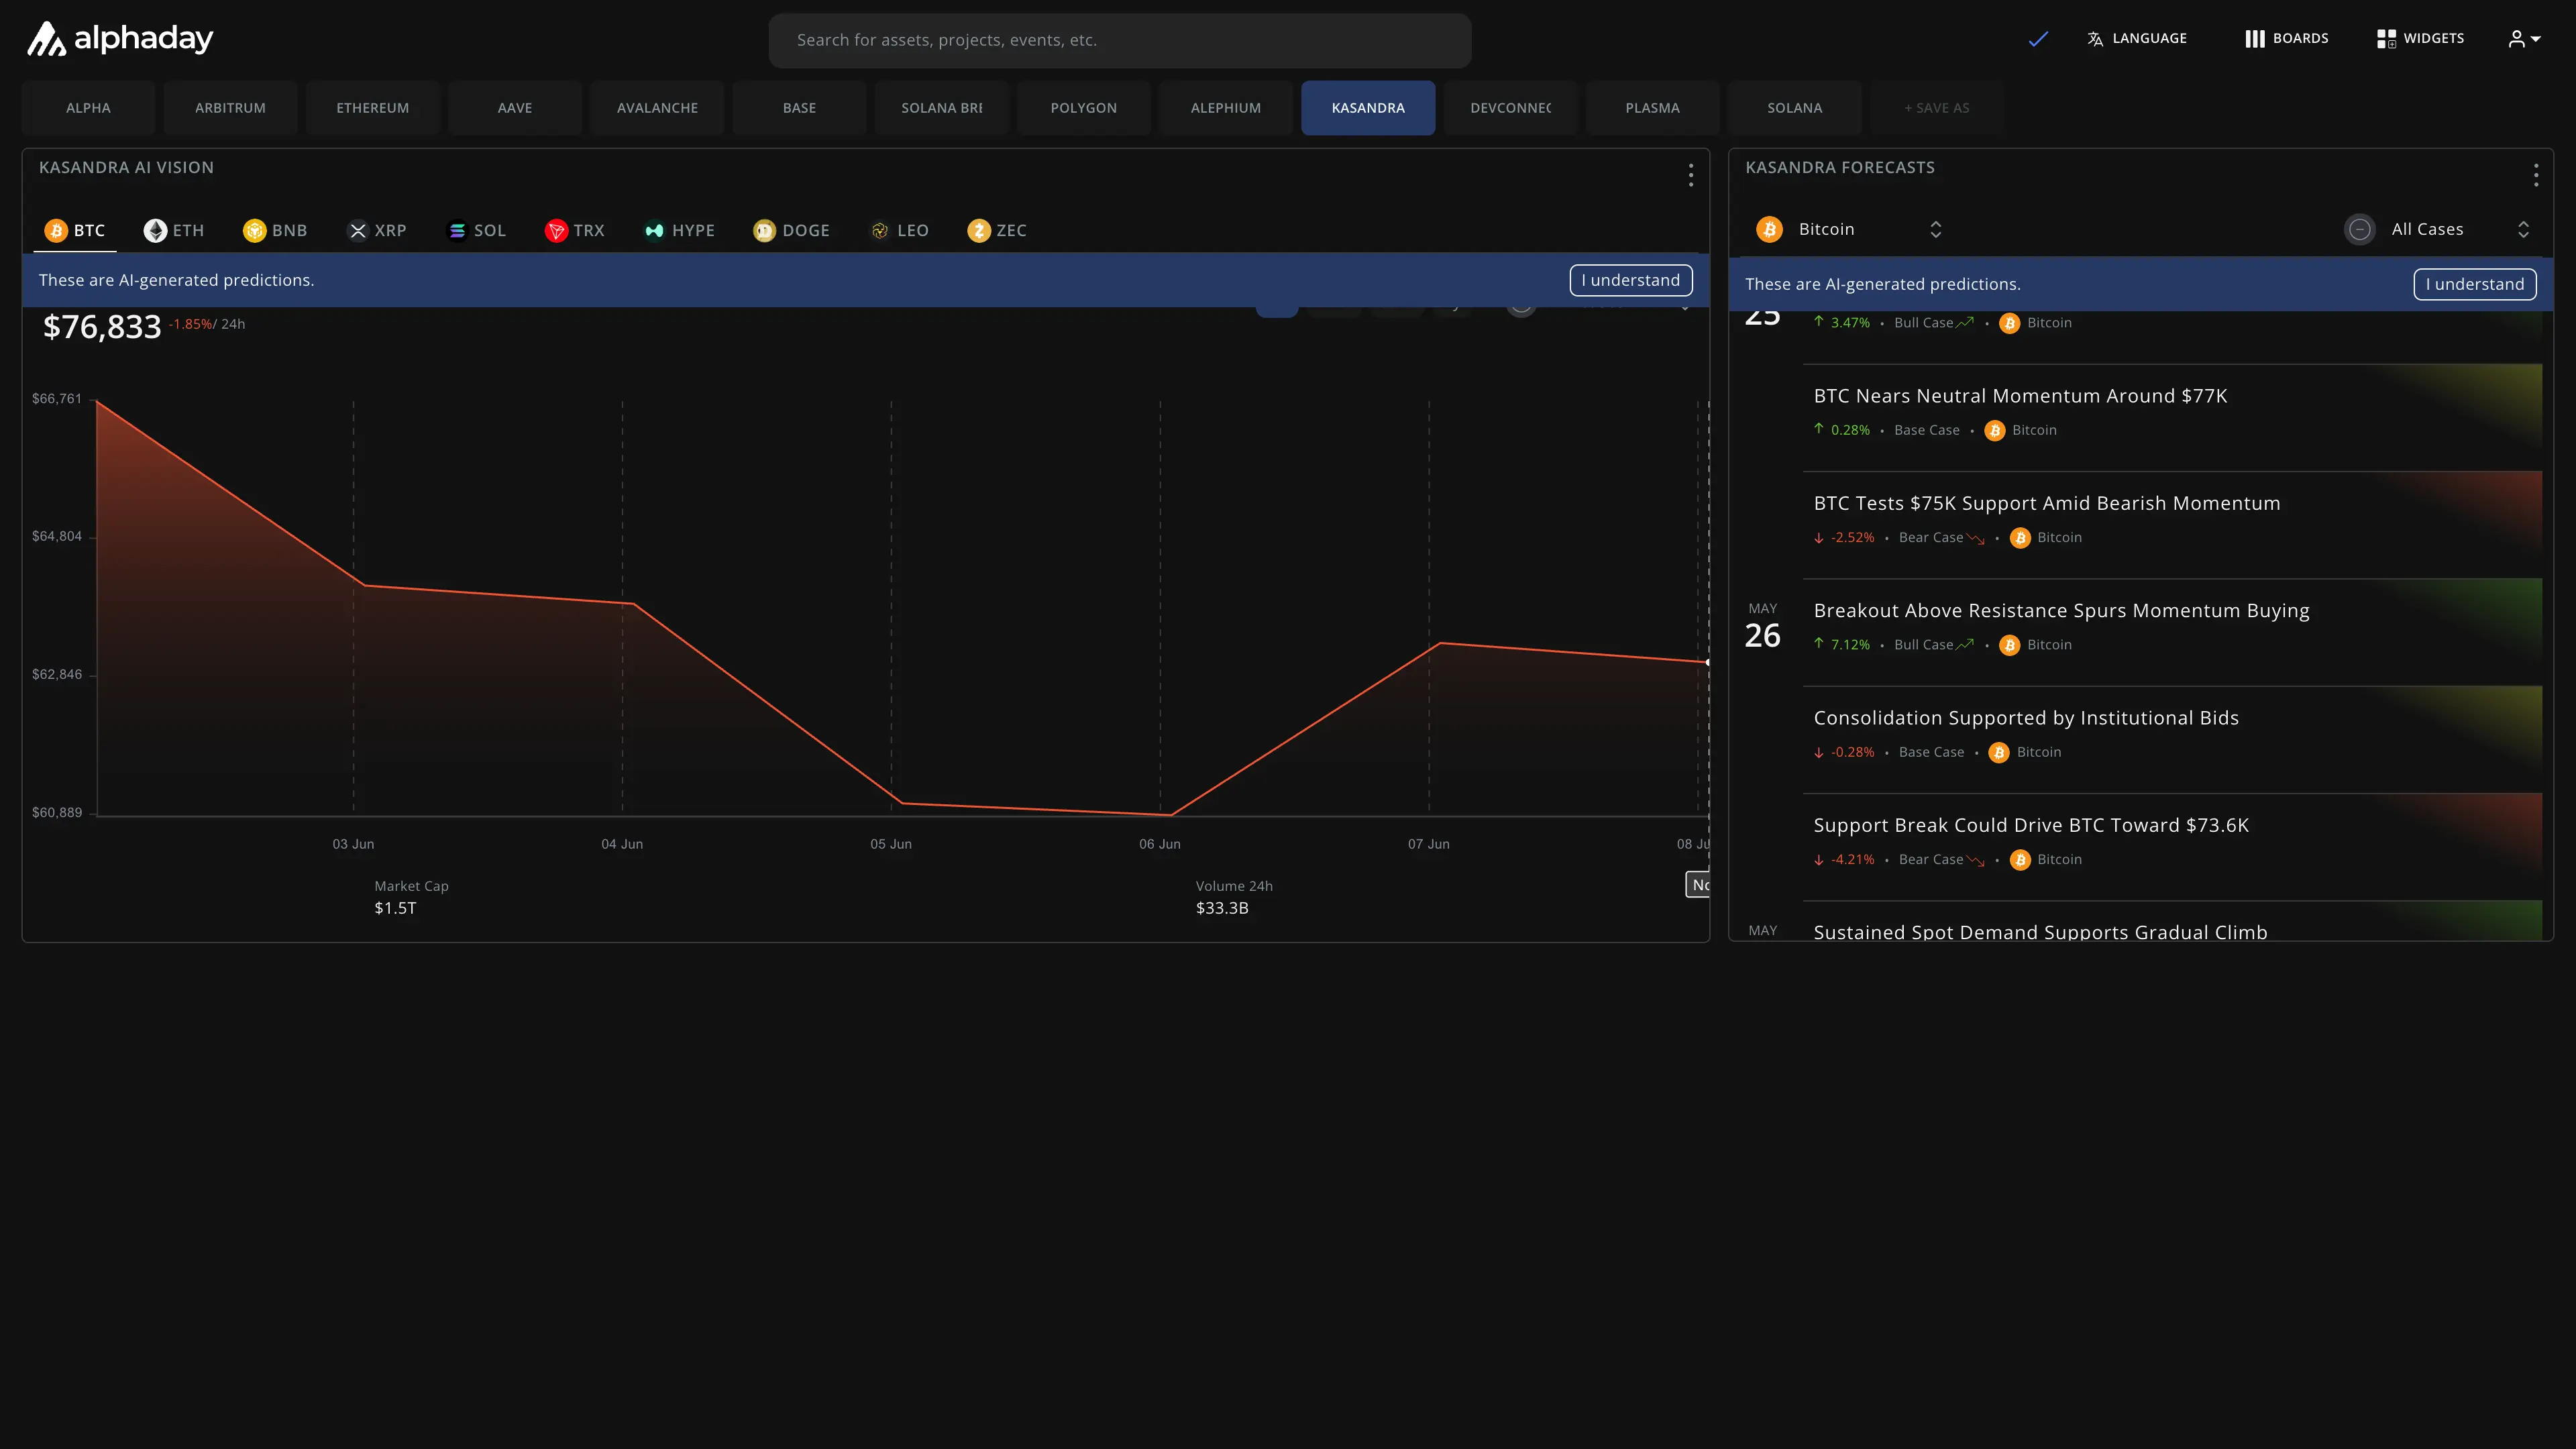
Task: Select the SOL coin tab
Action: pos(476,231)
